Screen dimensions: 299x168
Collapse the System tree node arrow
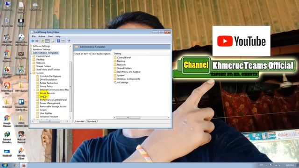(x=31, y=73)
